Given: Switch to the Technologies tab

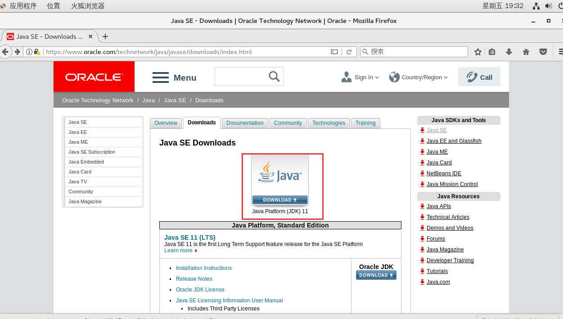Looking at the screenshot, I should pyautogui.click(x=329, y=123).
